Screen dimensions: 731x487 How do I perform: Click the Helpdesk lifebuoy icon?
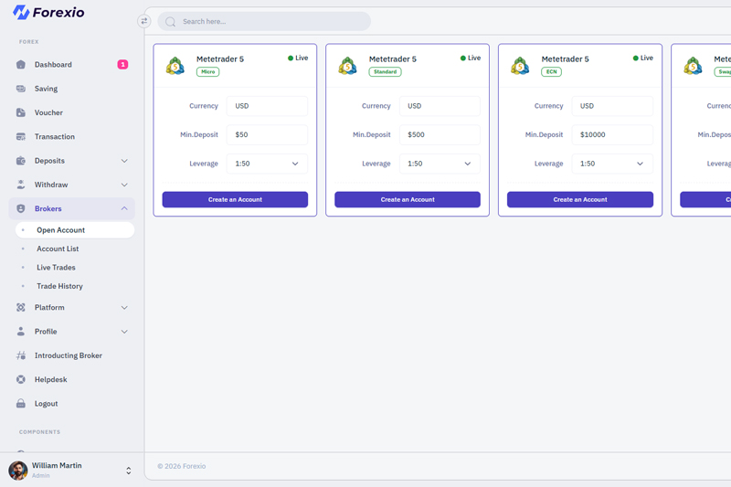[x=21, y=379]
